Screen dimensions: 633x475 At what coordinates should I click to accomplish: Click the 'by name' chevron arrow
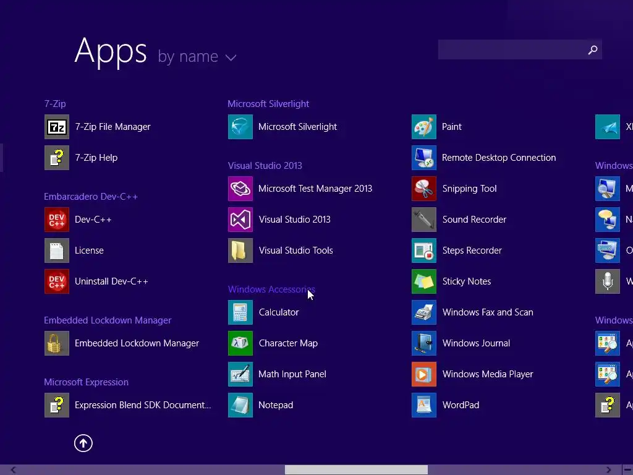click(x=231, y=58)
